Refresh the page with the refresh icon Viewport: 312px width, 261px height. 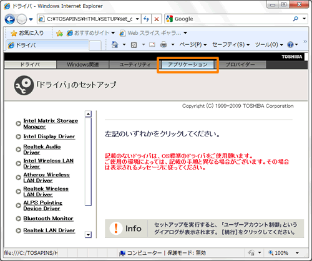click(147, 19)
